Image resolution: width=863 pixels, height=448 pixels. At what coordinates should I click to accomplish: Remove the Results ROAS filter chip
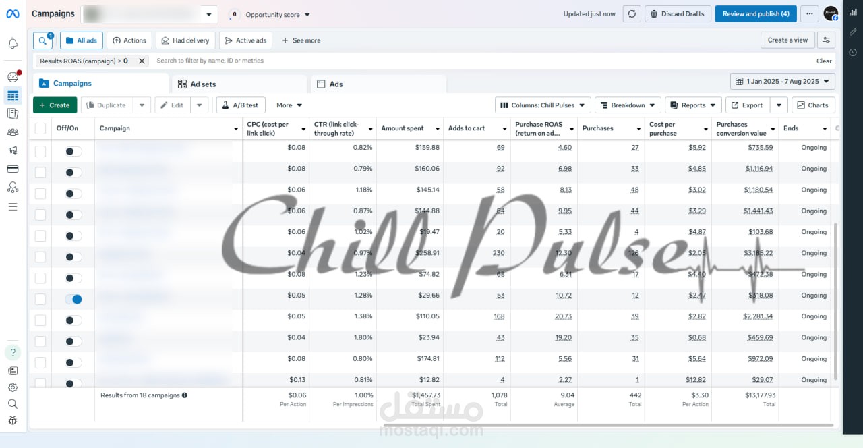(142, 61)
